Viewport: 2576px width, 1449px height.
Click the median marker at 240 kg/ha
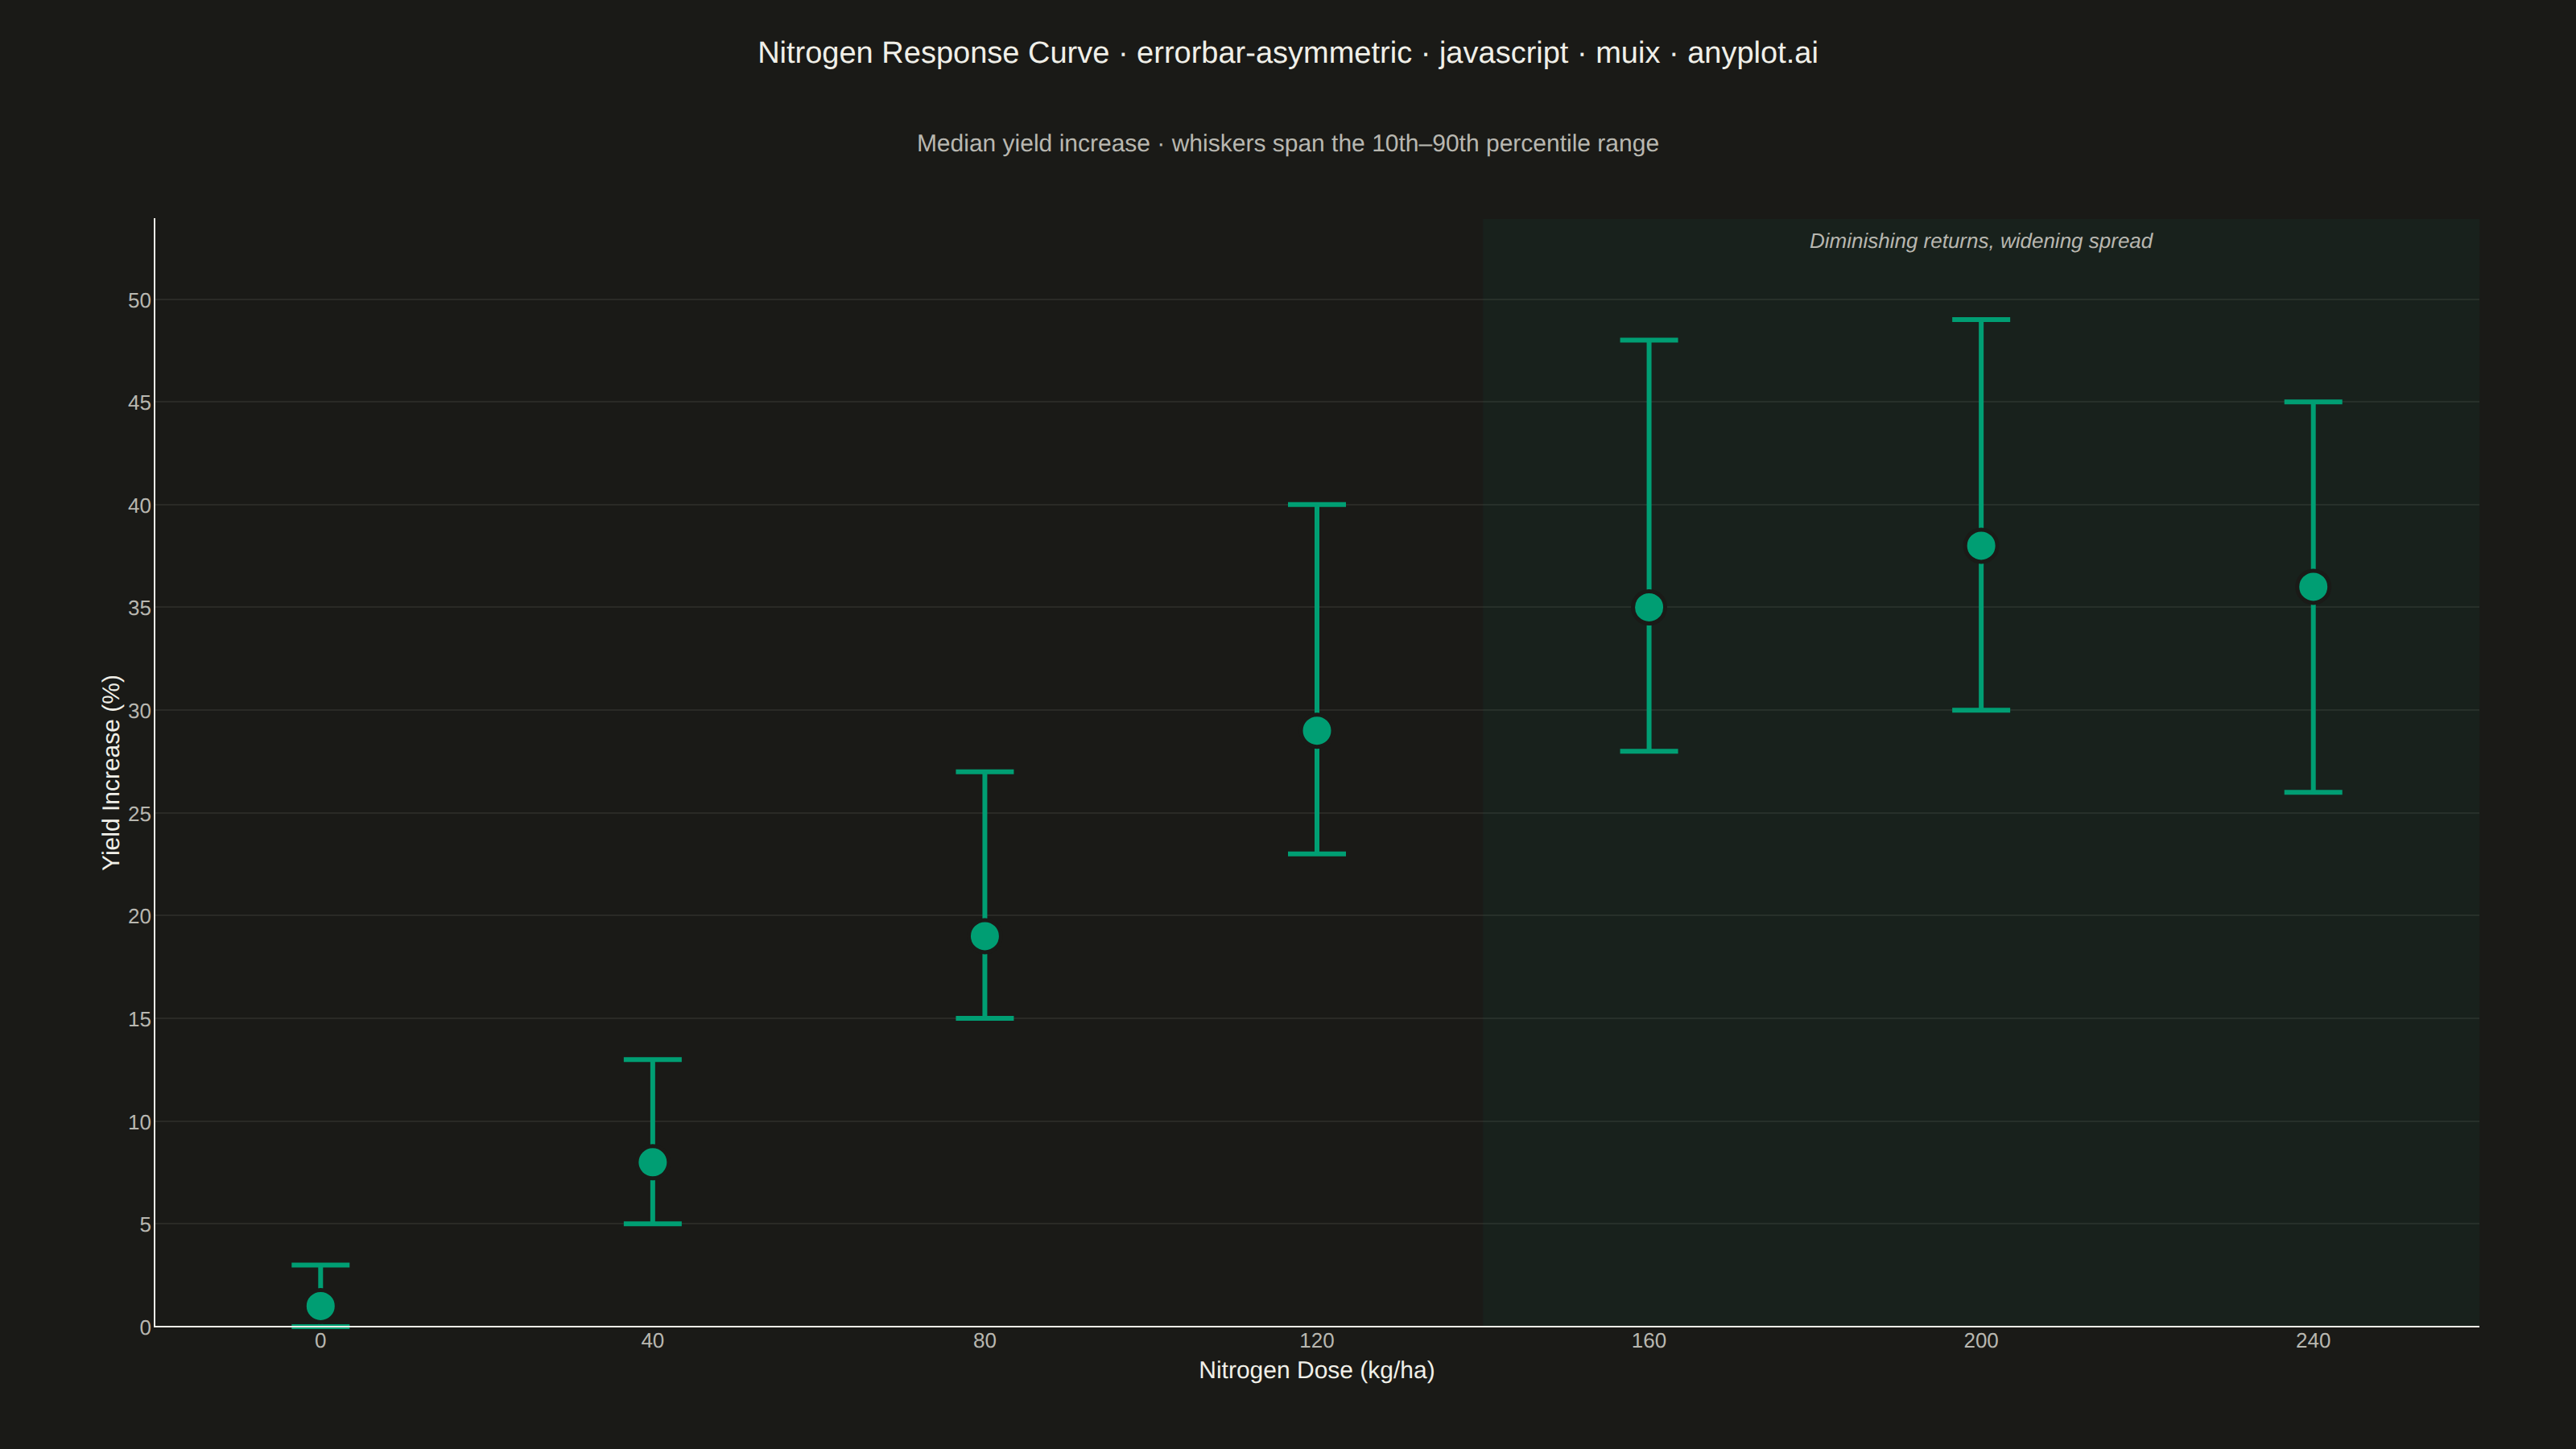[2313, 587]
